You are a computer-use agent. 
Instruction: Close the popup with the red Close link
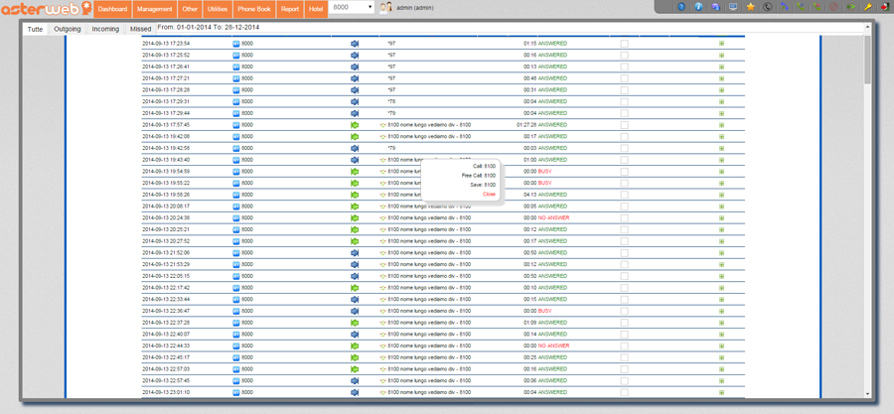tap(489, 195)
